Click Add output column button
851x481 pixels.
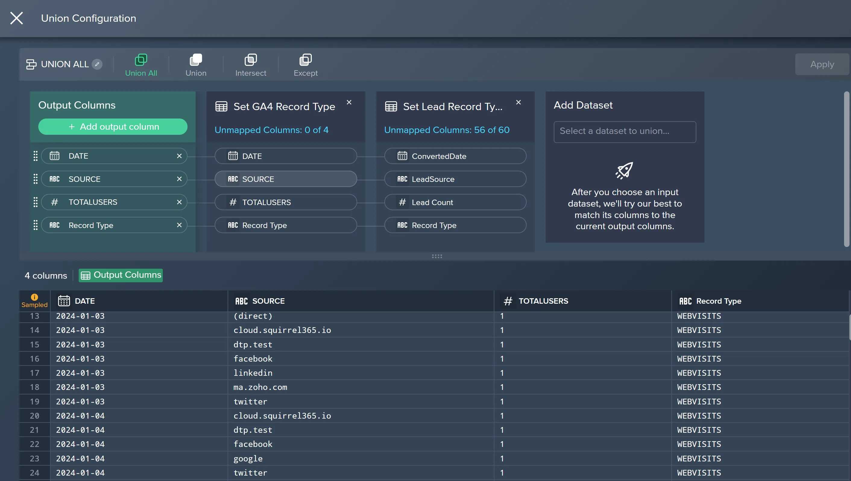pos(113,127)
